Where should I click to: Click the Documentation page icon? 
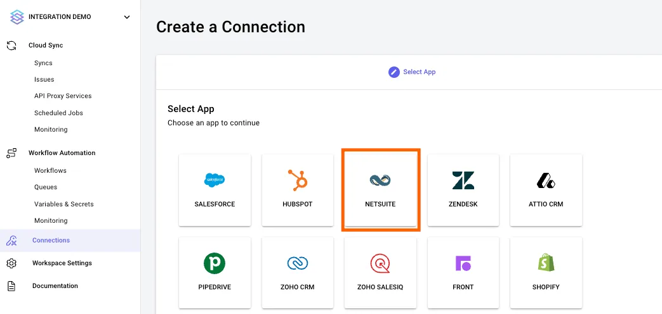pyautogui.click(x=11, y=286)
